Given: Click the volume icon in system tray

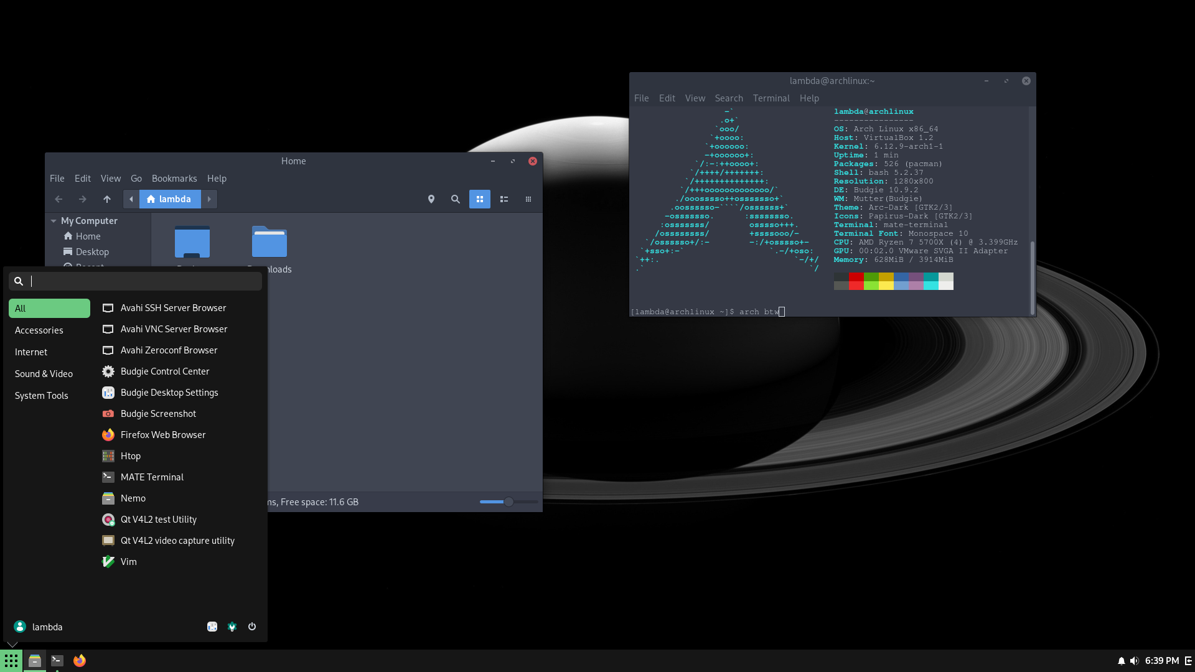Looking at the screenshot, I should pos(1134,661).
